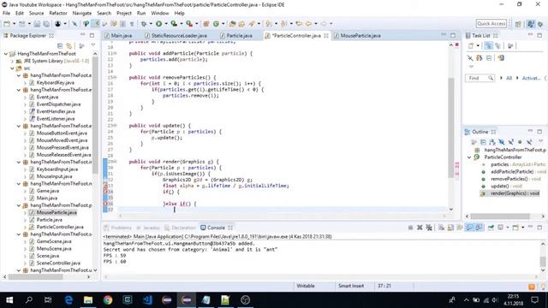This screenshot has width=548, height=308.
Task: Expand JRE System Library node
Action: tap(13, 61)
